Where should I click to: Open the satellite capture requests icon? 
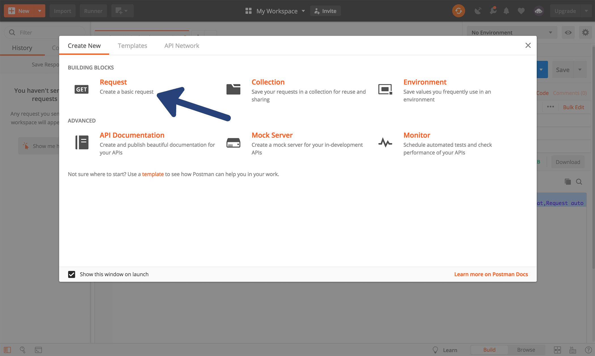point(478,11)
